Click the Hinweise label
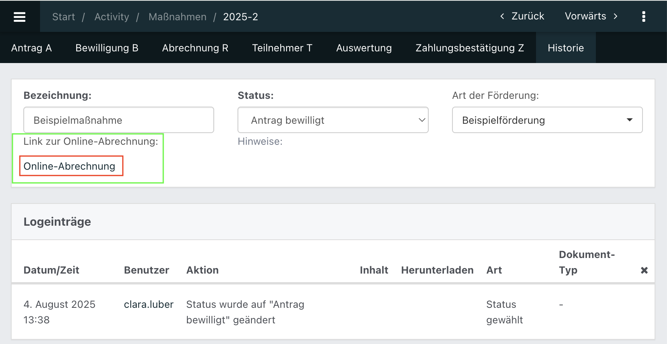 click(x=260, y=141)
